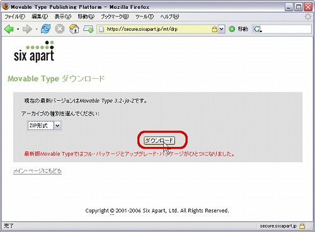Go to the Home page icon
Screen dimensions: 315x232
[74, 29]
